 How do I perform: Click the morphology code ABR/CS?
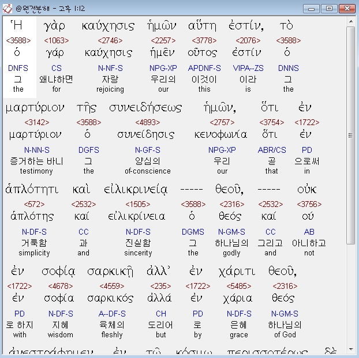click(272, 150)
